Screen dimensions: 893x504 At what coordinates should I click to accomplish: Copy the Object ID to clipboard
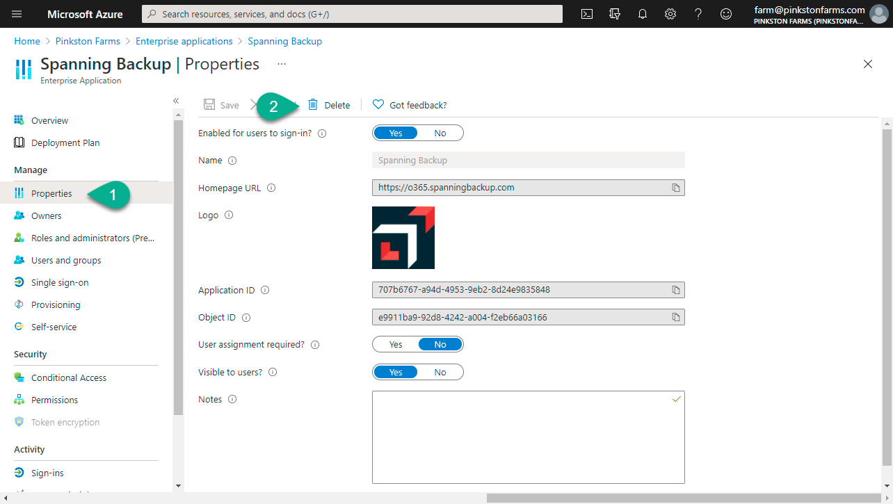(676, 317)
